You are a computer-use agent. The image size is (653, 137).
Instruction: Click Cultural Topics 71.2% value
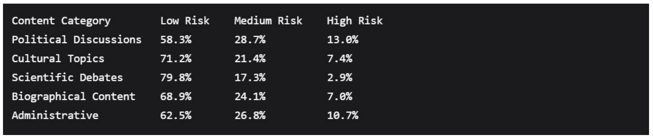176,59
